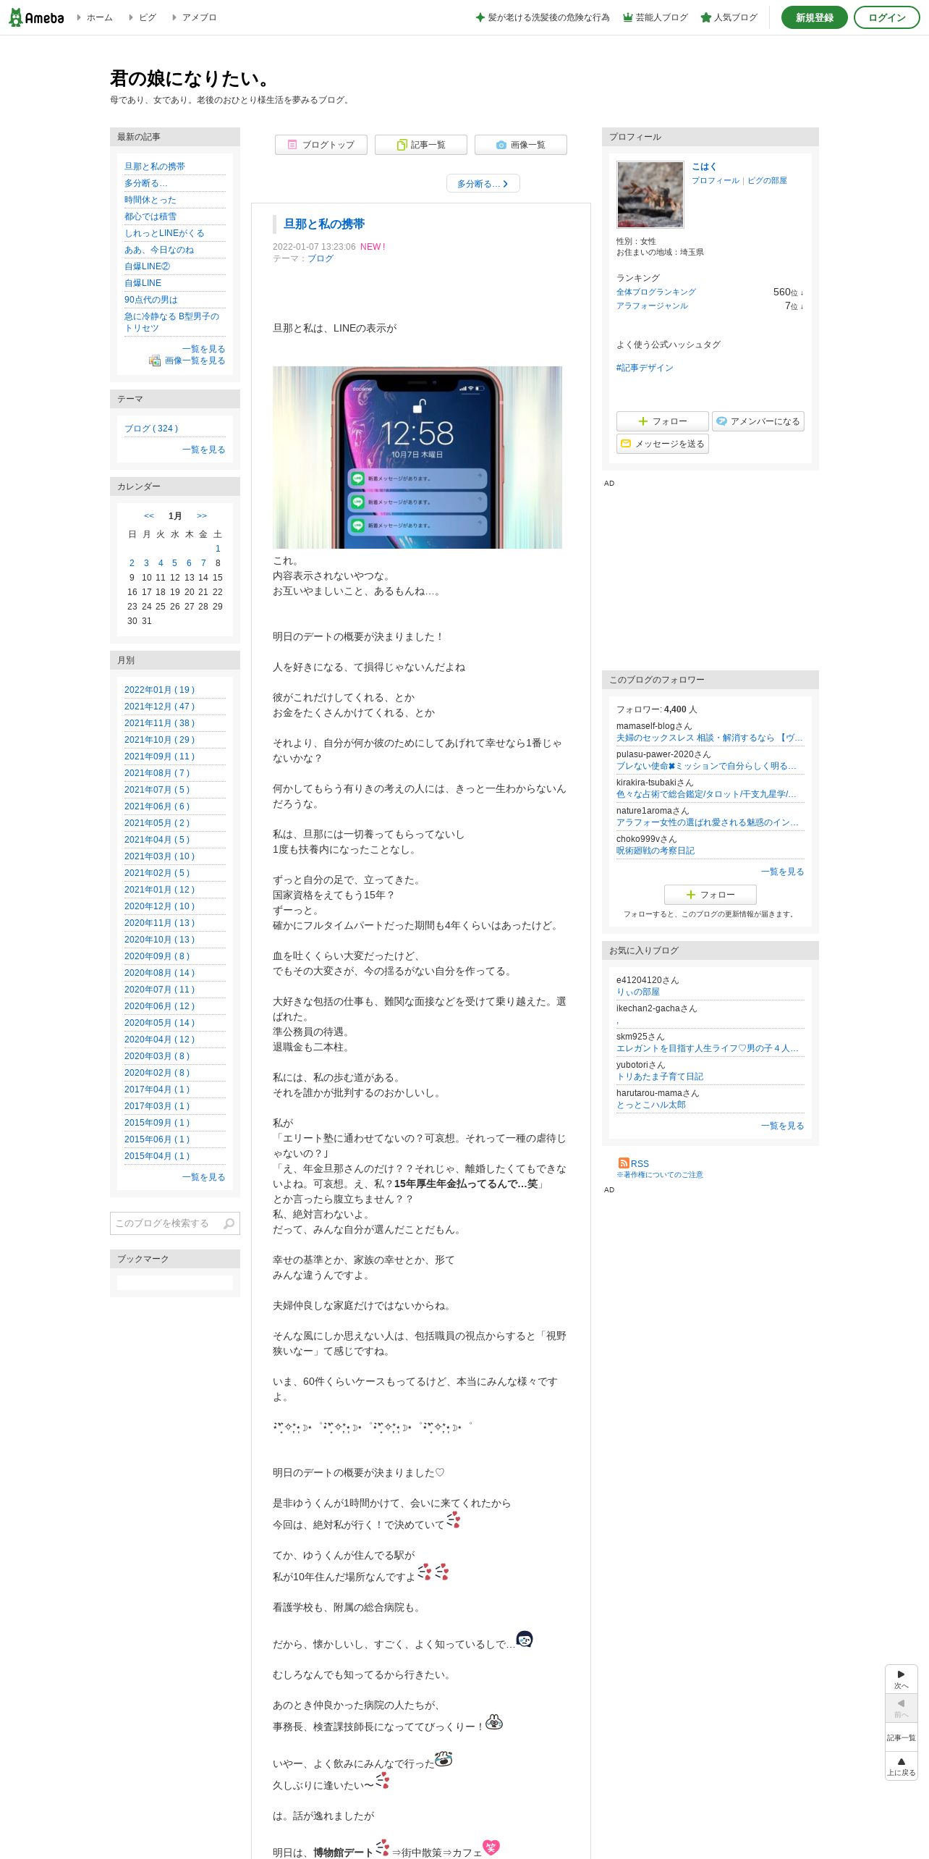Image resolution: width=929 pixels, height=1859 pixels.
Task: Open the ピグ nav link
Action: 147,17
